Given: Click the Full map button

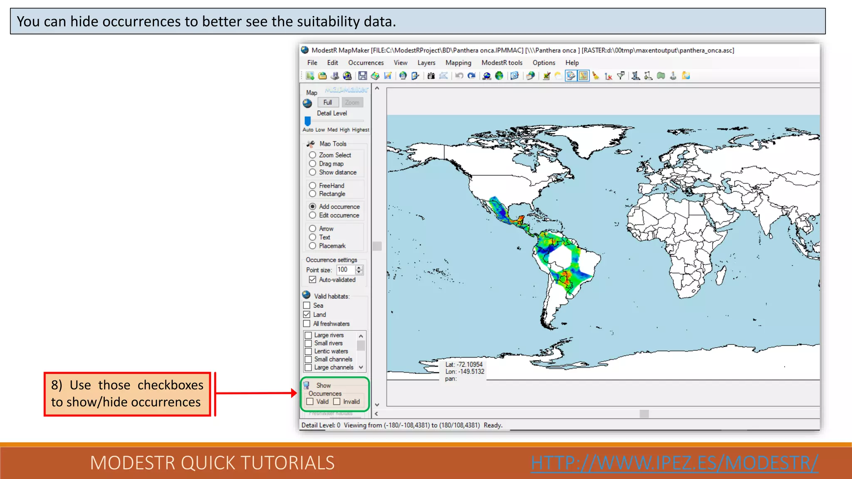Looking at the screenshot, I should click(x=328, y=102).
